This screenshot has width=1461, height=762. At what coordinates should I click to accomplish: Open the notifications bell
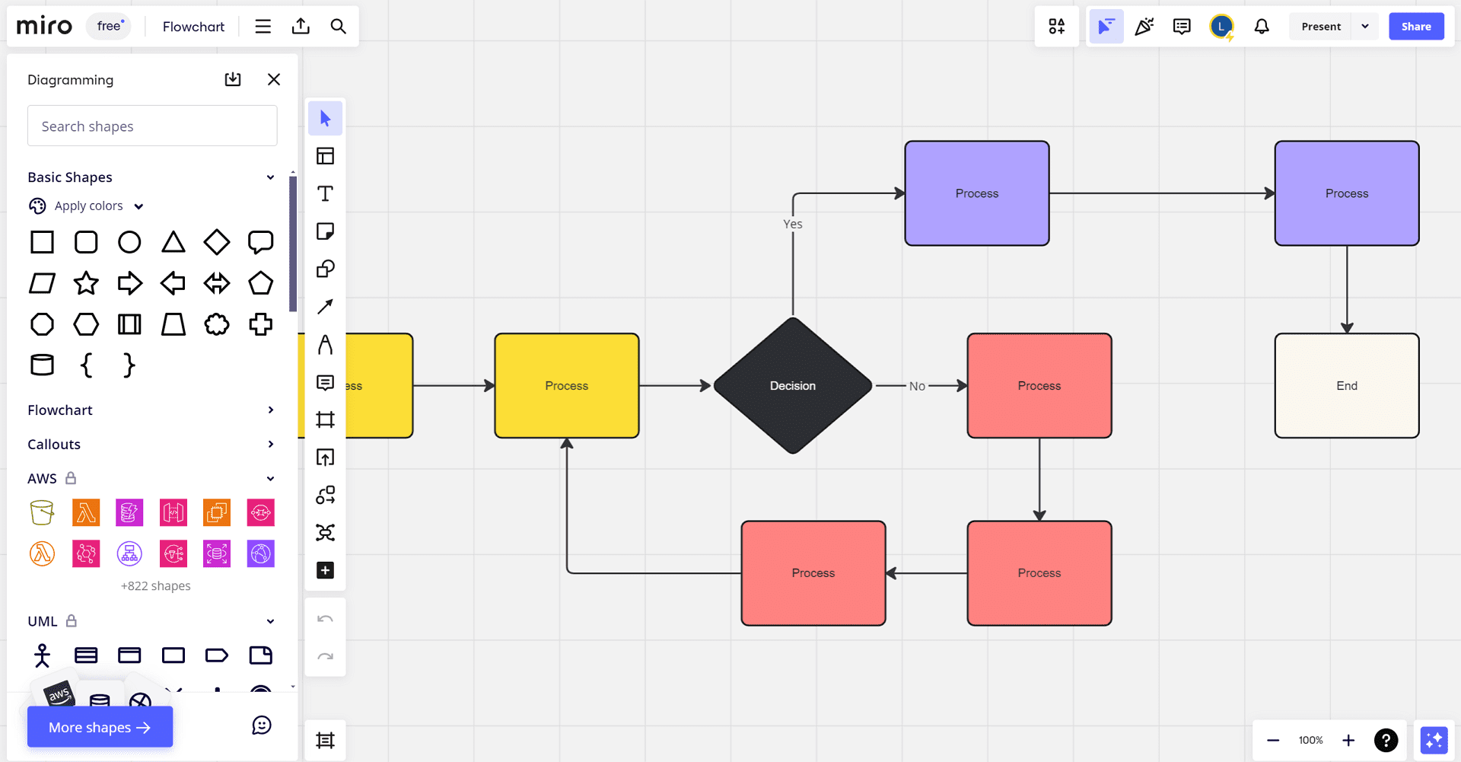pos(1262,27)
